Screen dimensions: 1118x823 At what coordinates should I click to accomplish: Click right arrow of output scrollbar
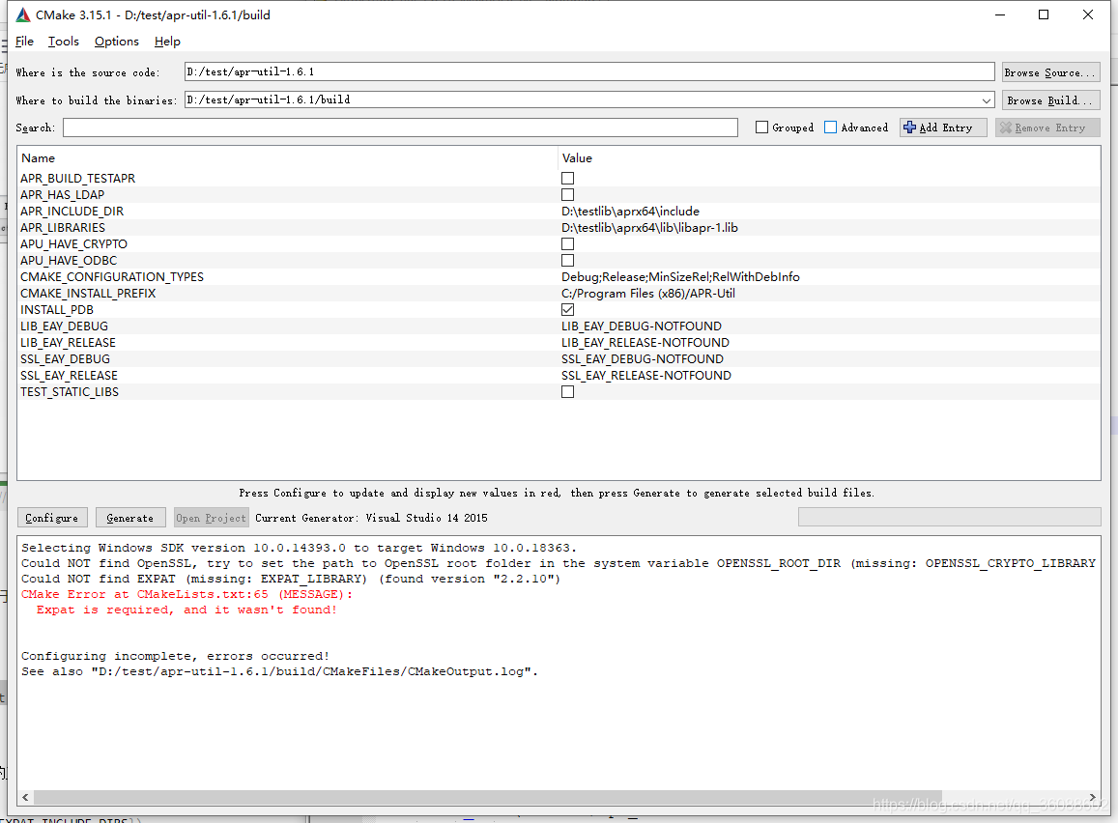point(1092,797)
